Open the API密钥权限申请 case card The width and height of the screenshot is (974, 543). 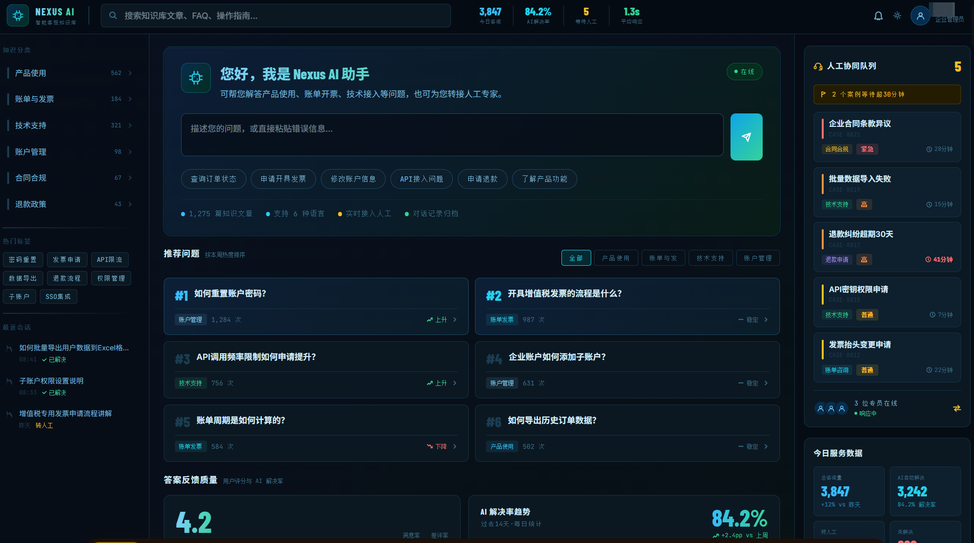(887, 303)
